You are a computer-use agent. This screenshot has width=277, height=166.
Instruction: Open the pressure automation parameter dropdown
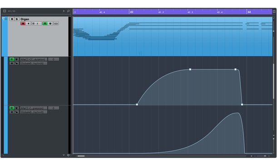(34, 108)
